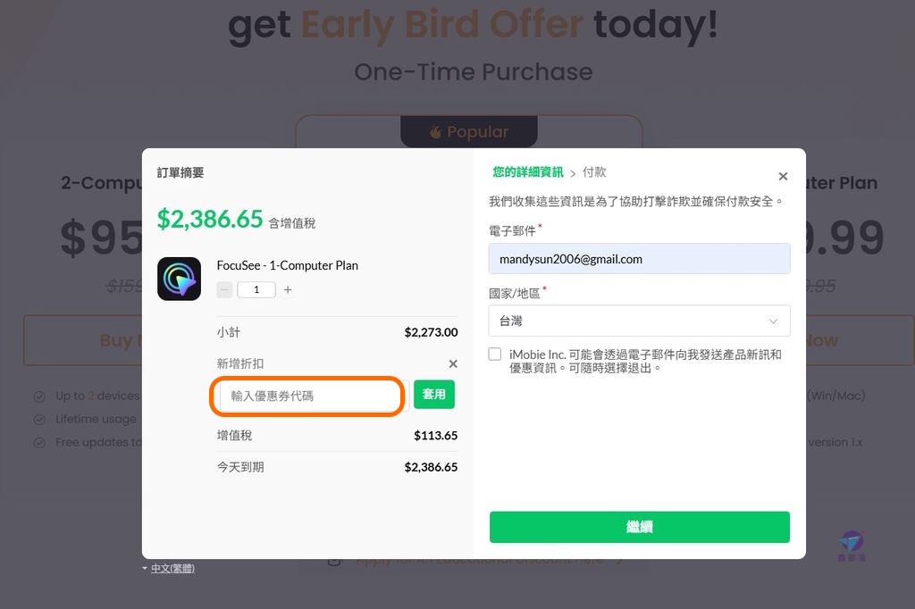Increase quantity with the plus button

click(288, 290)
